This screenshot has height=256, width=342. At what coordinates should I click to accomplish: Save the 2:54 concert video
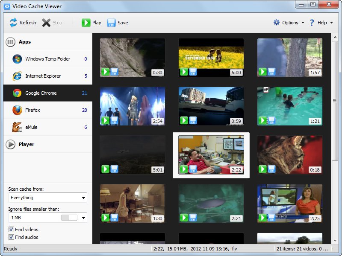pyautogui.click(x=114, y=120)
